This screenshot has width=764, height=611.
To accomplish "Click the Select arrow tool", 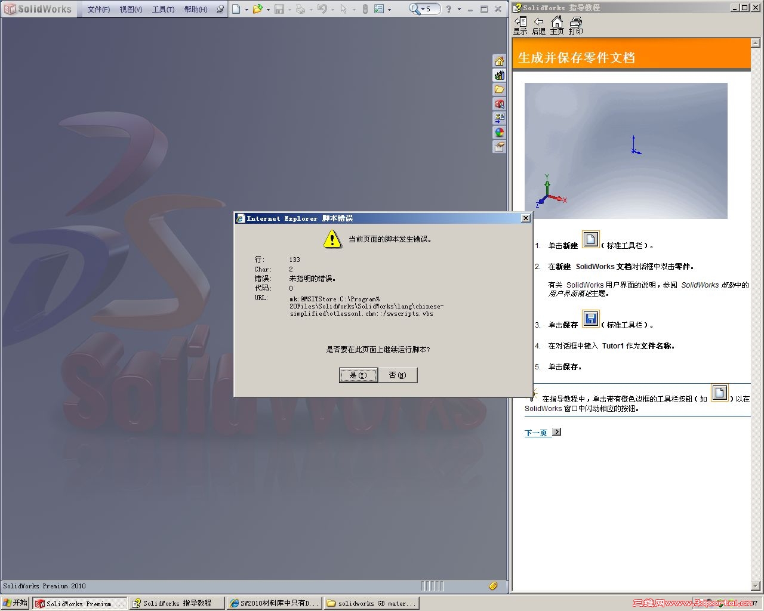I will pos(343,9).
